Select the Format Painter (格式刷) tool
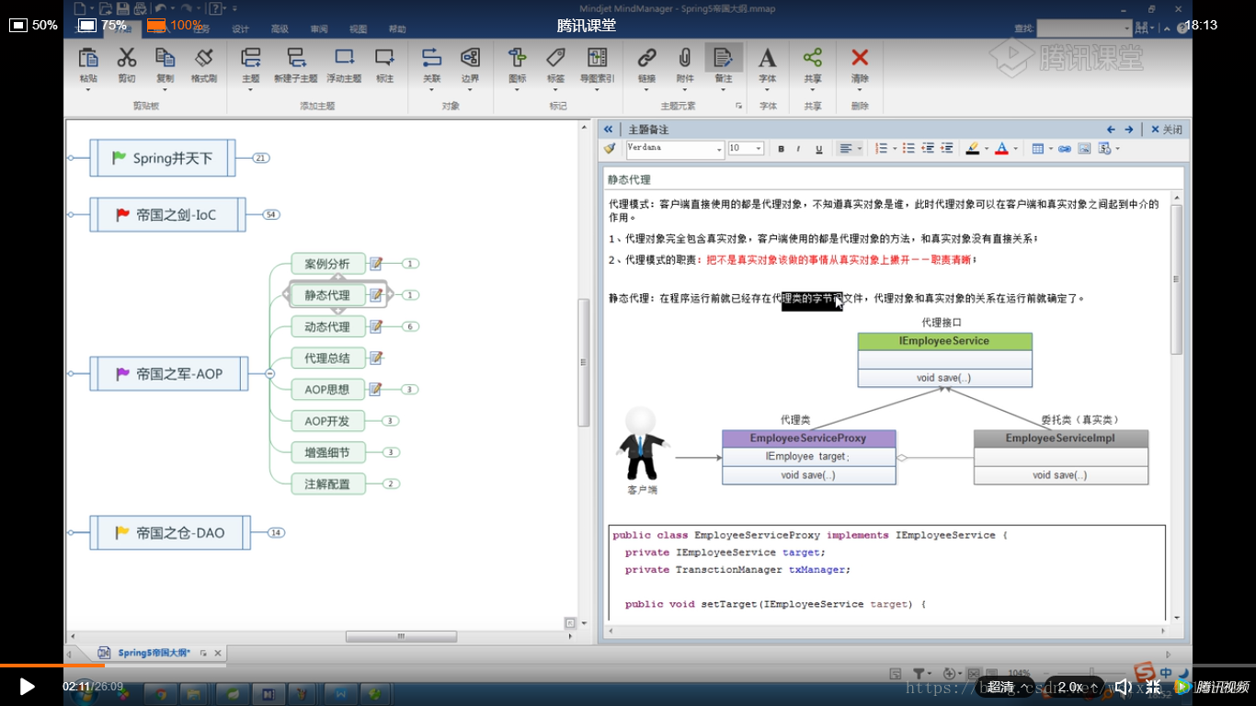The width and height of the screenshot is (1256, 706). 204,58
